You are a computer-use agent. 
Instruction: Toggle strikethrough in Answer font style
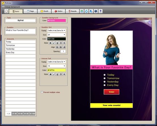pyautogui.click(x=64, y=74)
